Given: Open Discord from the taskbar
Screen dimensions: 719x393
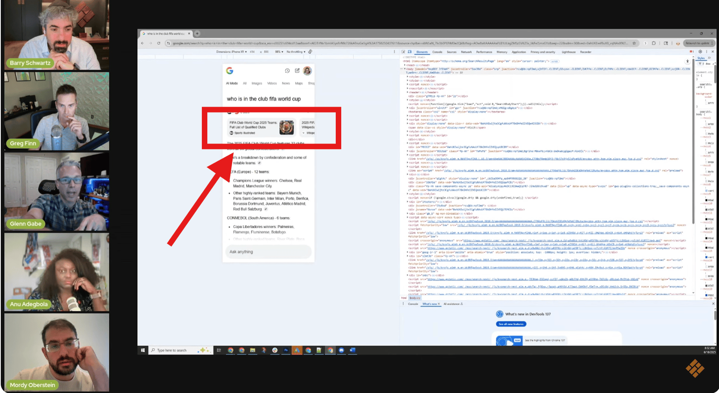Looking at the screenshot, I should [341, 350].
